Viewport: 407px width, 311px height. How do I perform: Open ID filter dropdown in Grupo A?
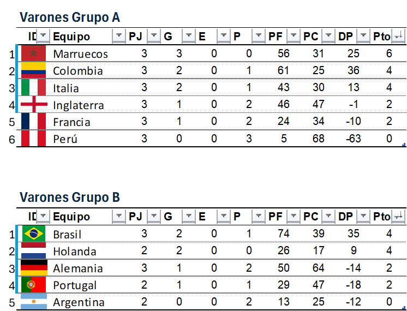[44, 37]
